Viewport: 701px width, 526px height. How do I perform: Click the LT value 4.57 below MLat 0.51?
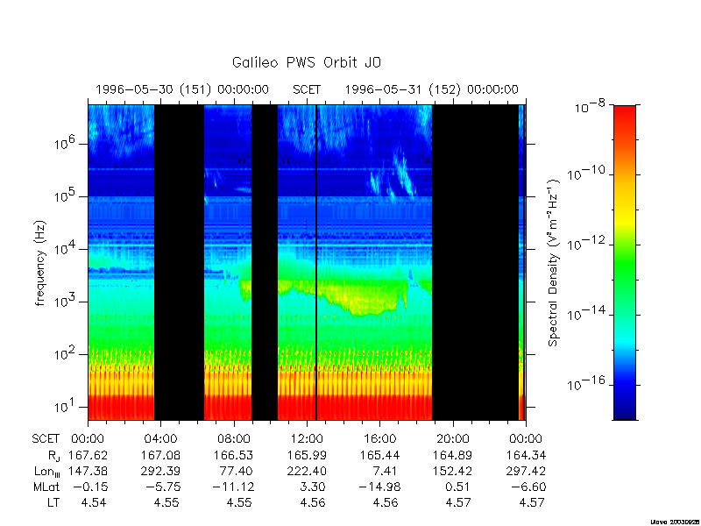(458, 502)
